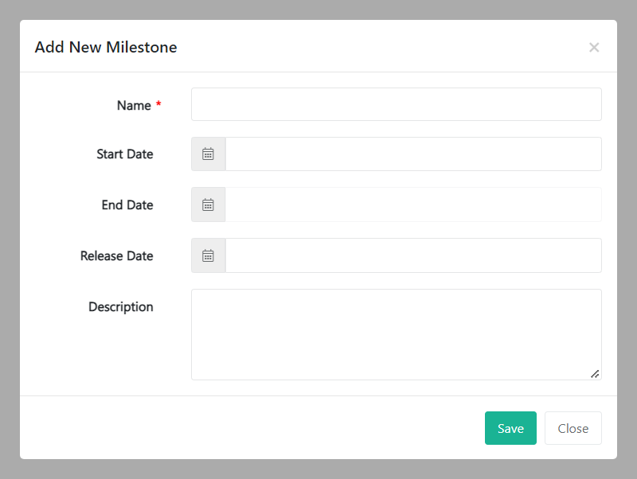
Task: Click into the Release Date input field
Action: point(412,255)
